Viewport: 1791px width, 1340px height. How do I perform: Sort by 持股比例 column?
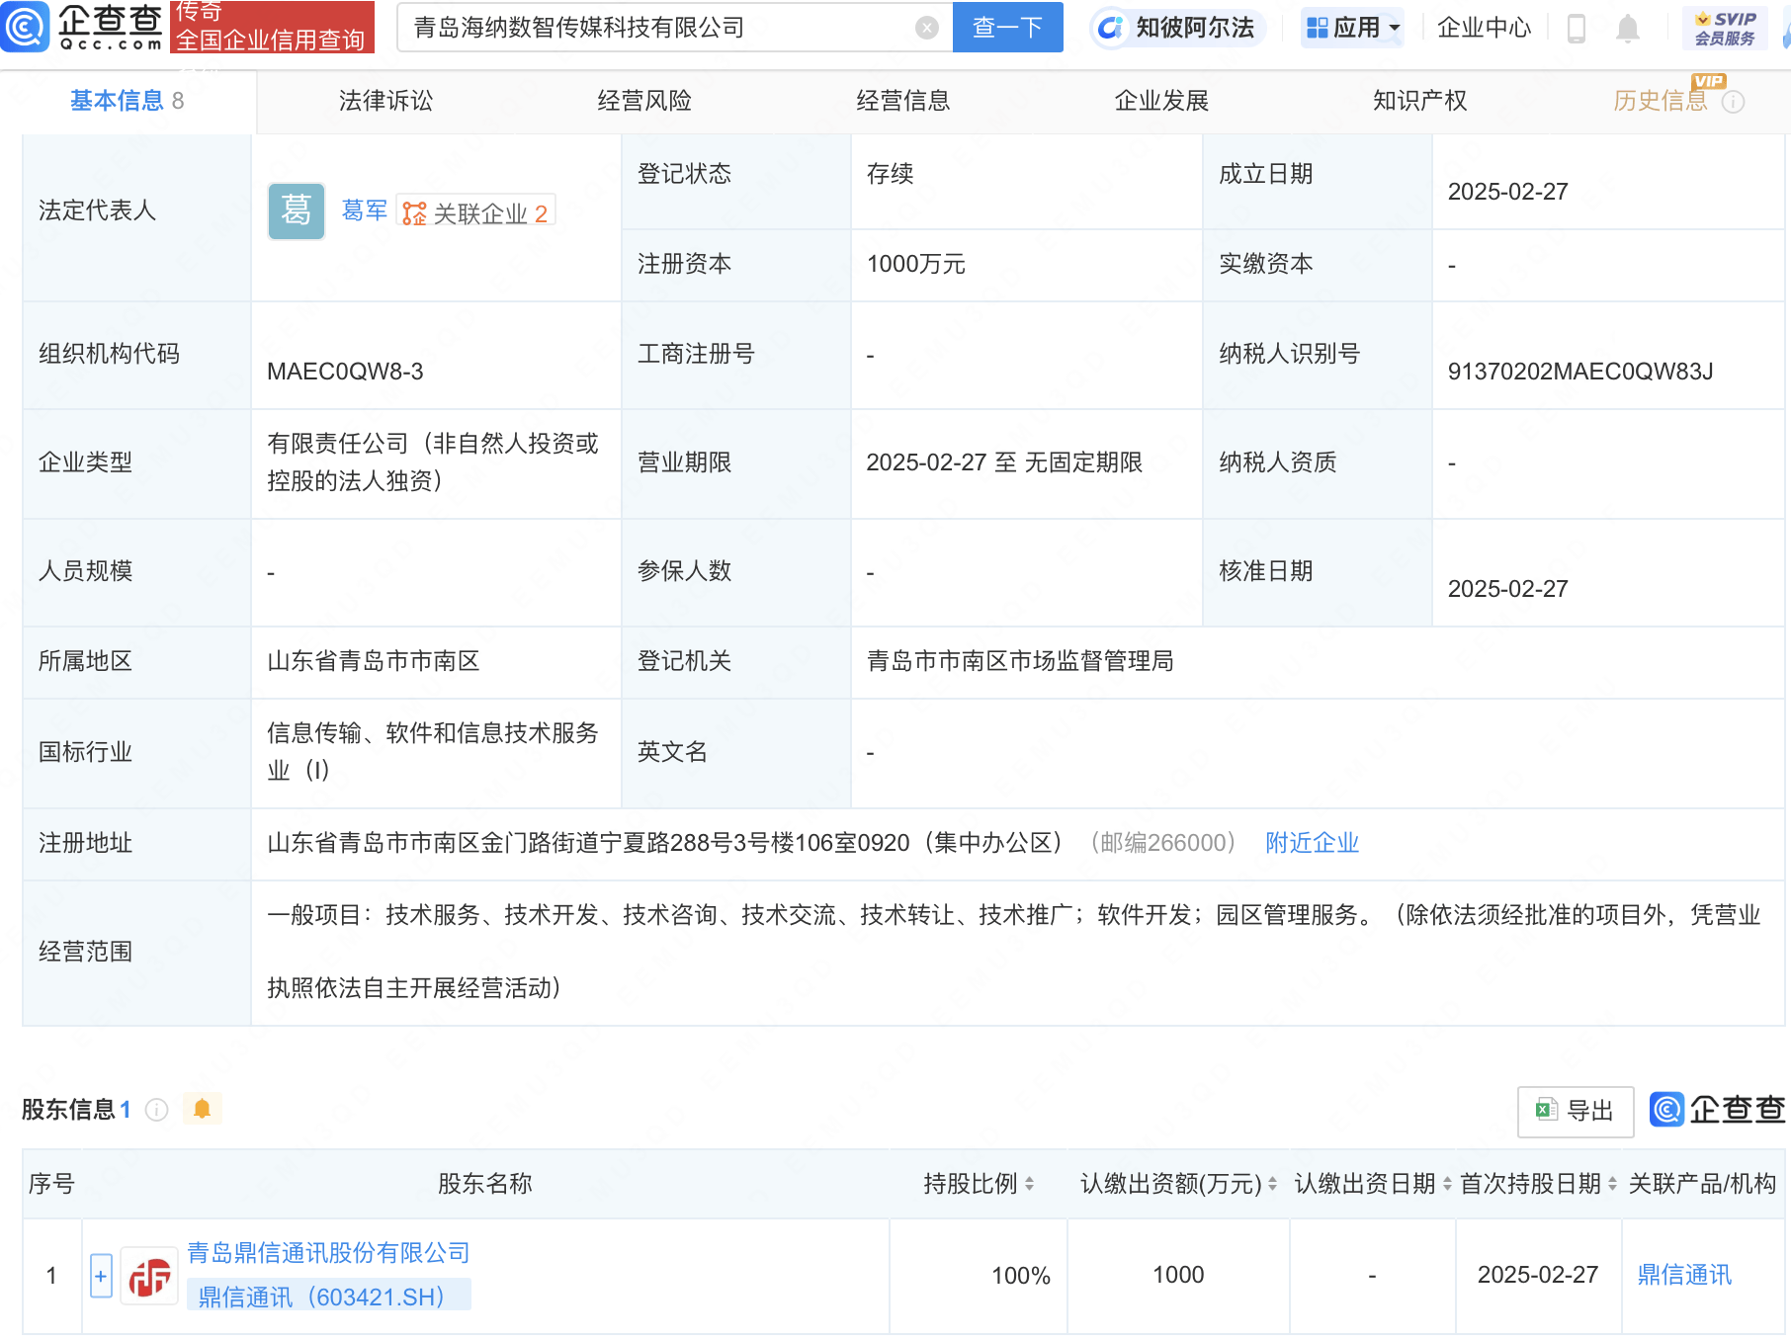[1029, 1184]
